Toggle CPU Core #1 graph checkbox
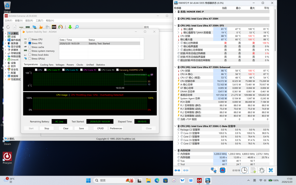The height and width of the screenshot is (185, 296). [x=45, y=70]
